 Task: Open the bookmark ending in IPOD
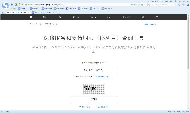click(107, 8)
